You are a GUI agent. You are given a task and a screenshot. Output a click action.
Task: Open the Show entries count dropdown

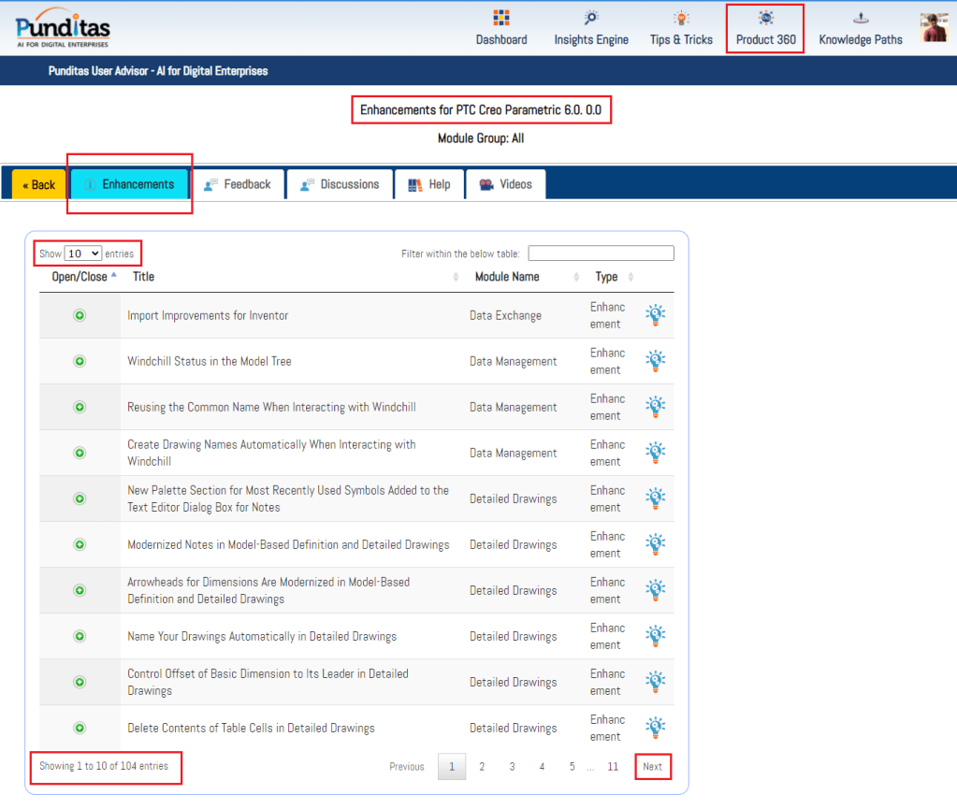(x=83, y=253)
